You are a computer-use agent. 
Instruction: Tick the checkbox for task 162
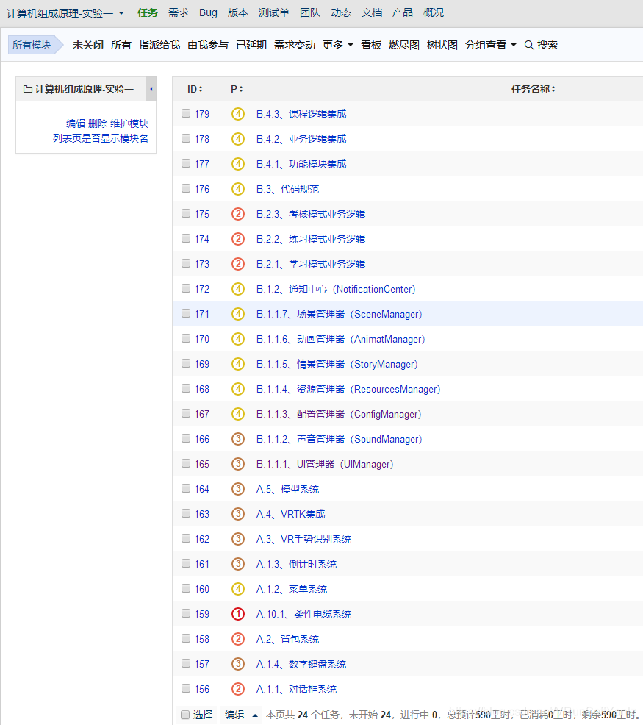[x=186, y=538]
